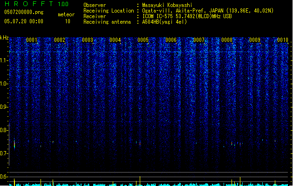This screenshot has width=293, height=186.
Task: Click the HROFFT 1.0.0 title text
Action: [37, 4]
